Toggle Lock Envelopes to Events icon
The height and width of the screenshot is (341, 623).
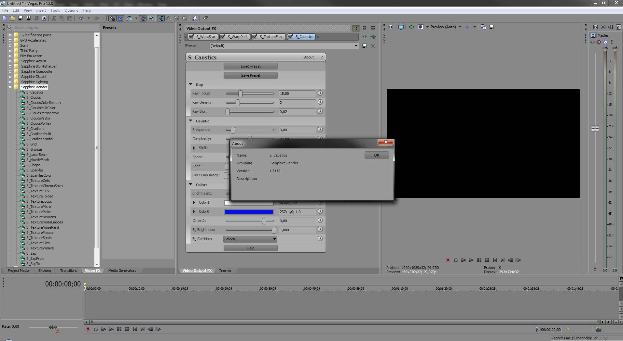(x=143, y=19)
